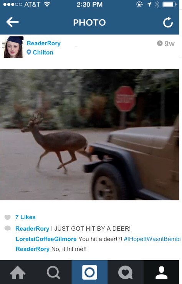Open ReaderRory profile from header username

tap(43, 43)
